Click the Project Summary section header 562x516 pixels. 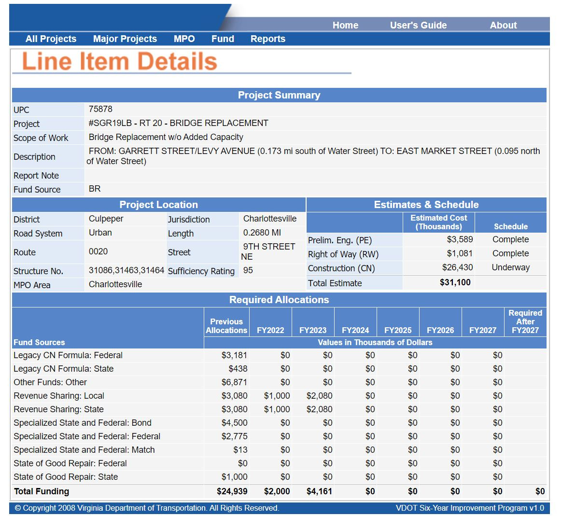tap(279, 95)
